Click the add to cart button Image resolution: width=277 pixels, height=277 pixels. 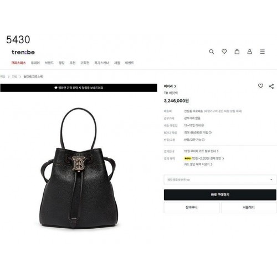click(x=192, y=207)
